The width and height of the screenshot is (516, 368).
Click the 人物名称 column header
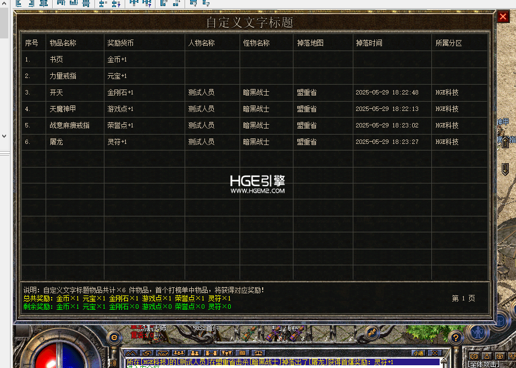201,43
